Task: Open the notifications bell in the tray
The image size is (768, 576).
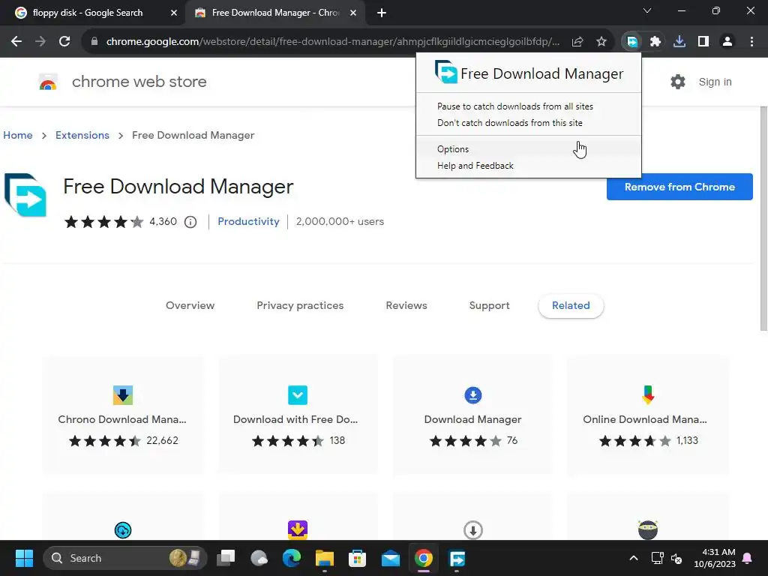Action: (x=748, y=558)
